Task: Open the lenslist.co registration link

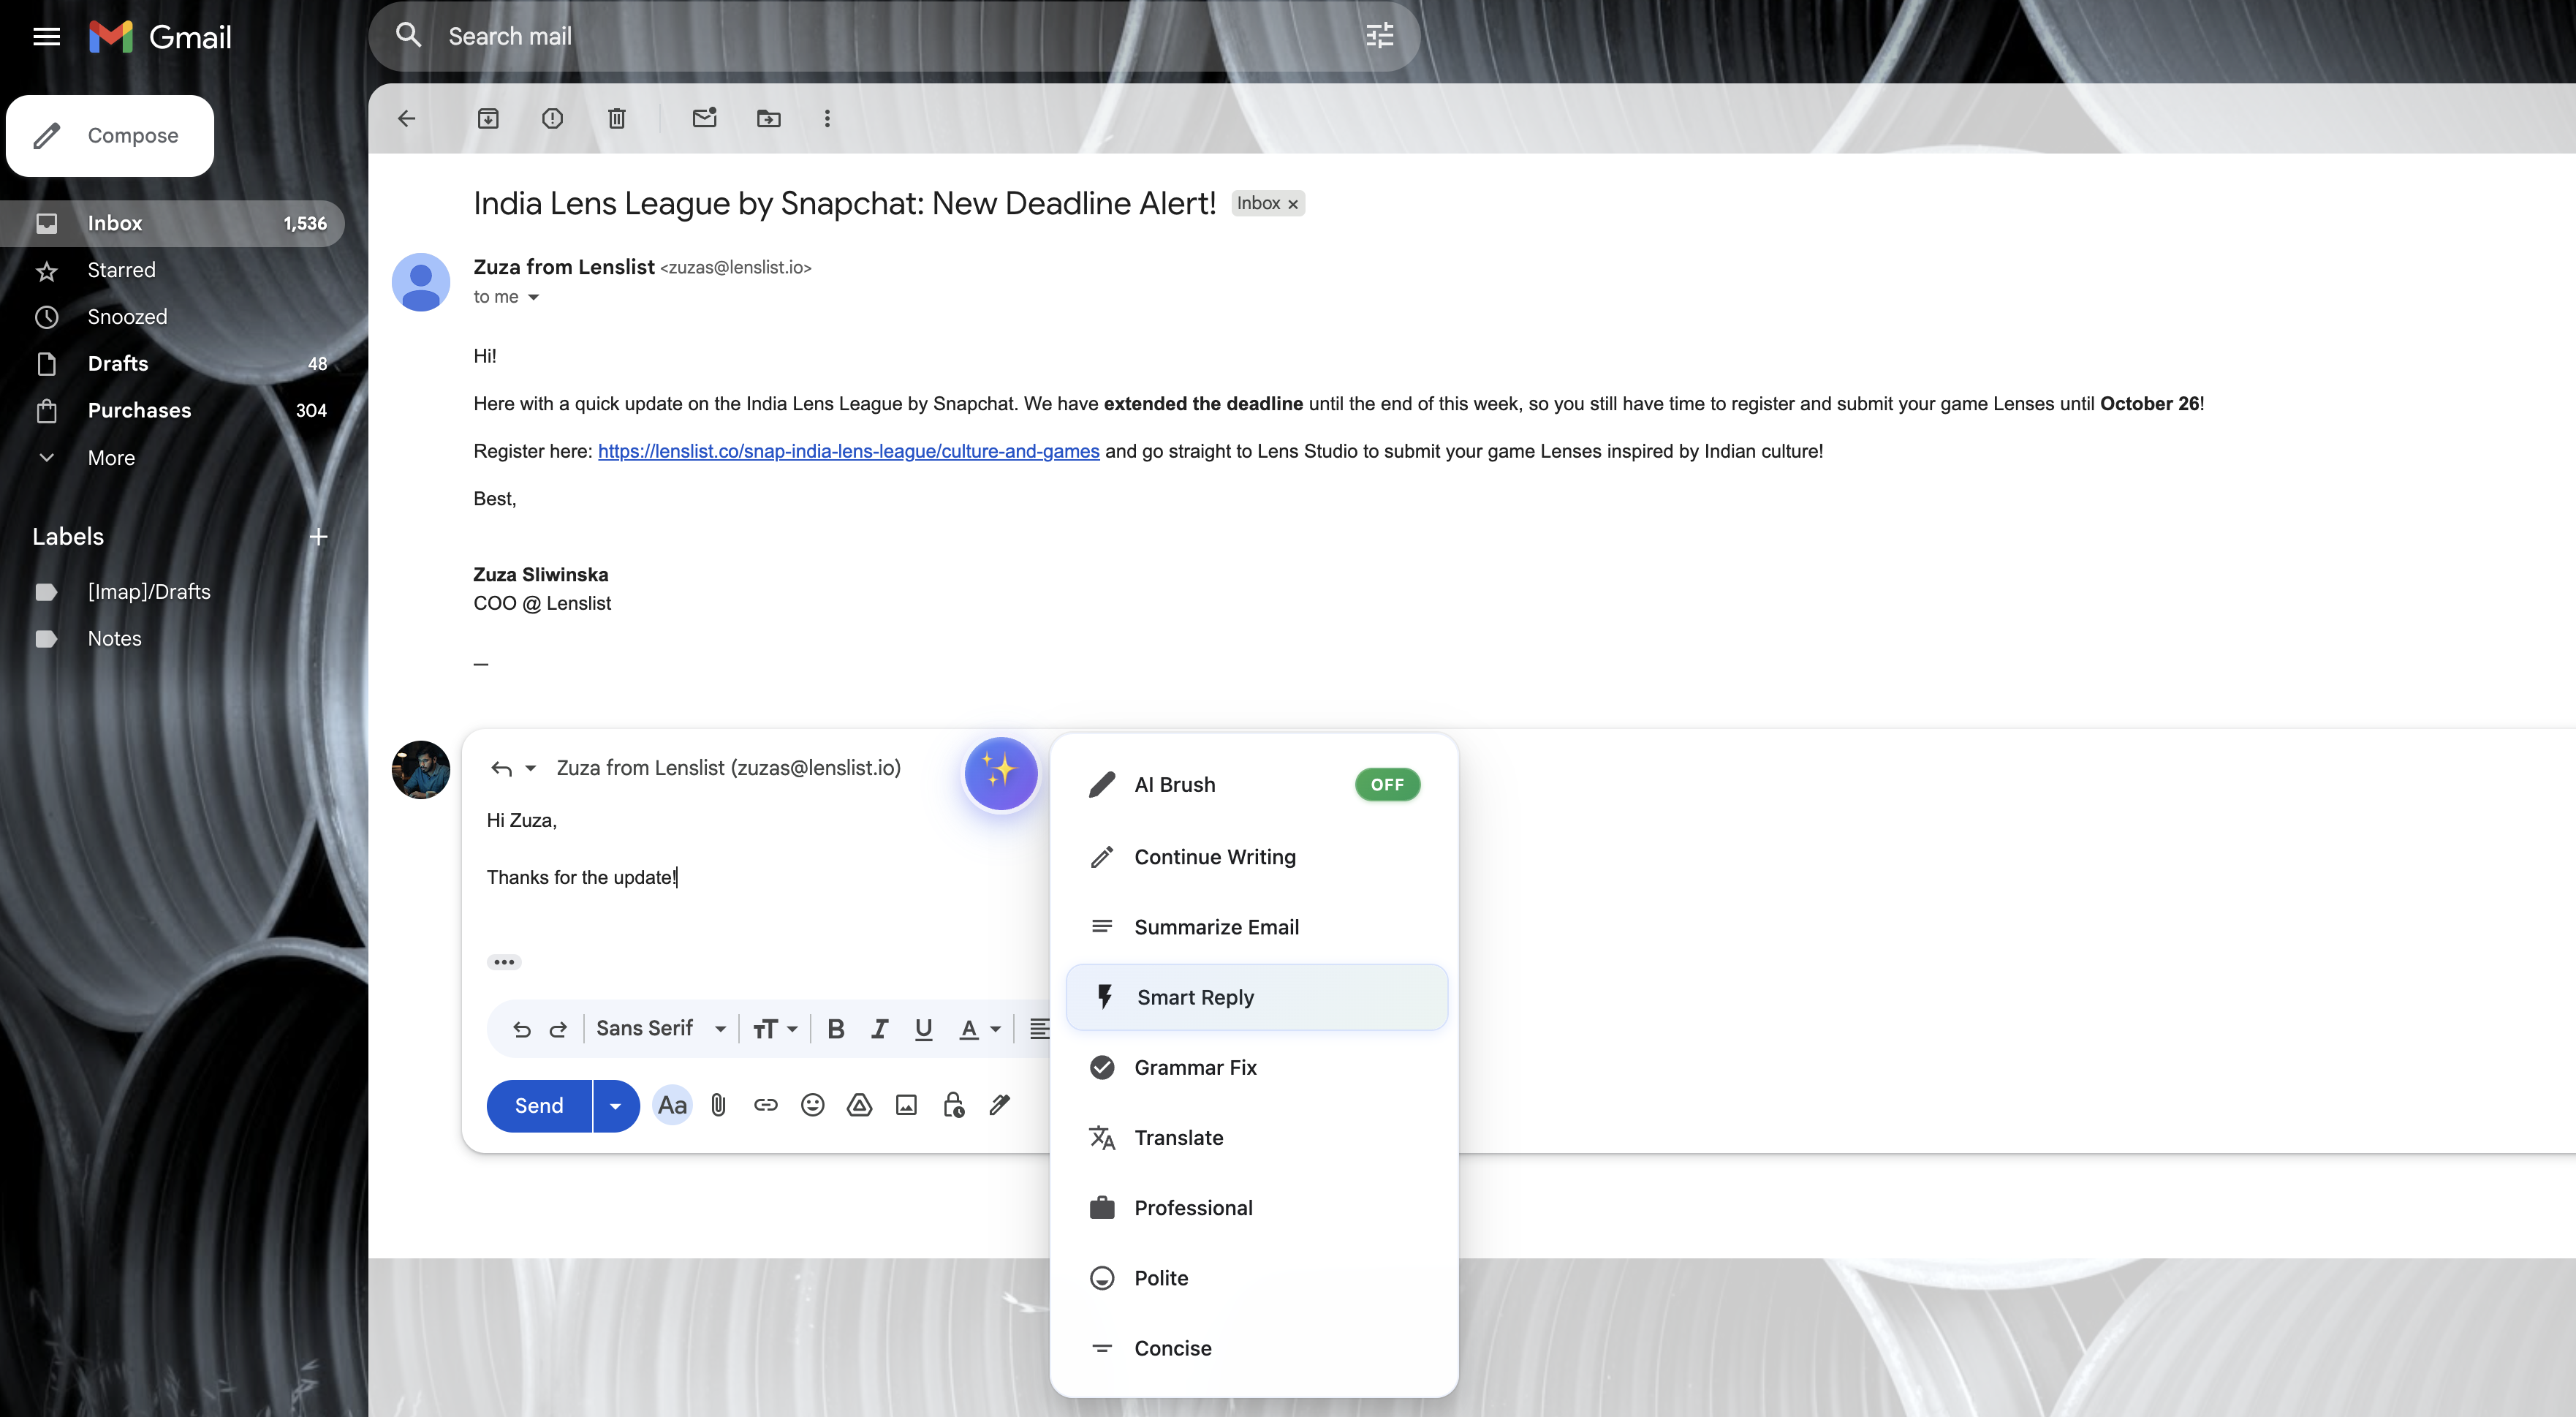Action: 848,451
